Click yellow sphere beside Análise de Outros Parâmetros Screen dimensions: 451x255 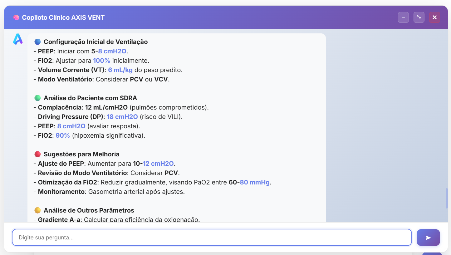click(38, 210)
